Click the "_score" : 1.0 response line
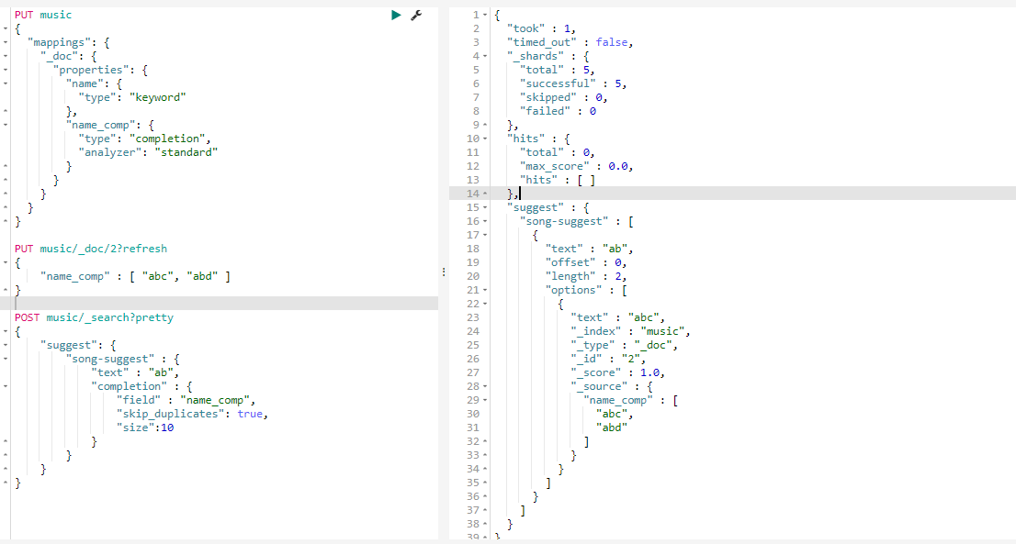 click(x=618, y=372)
